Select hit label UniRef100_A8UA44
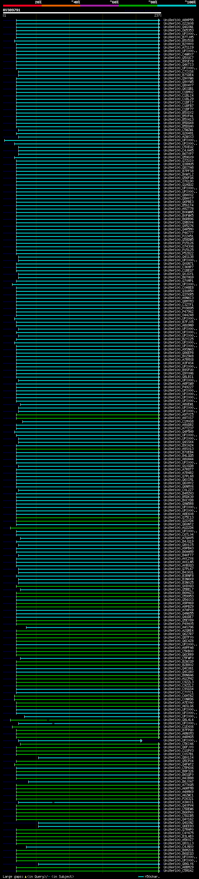 tap(178, 459)
